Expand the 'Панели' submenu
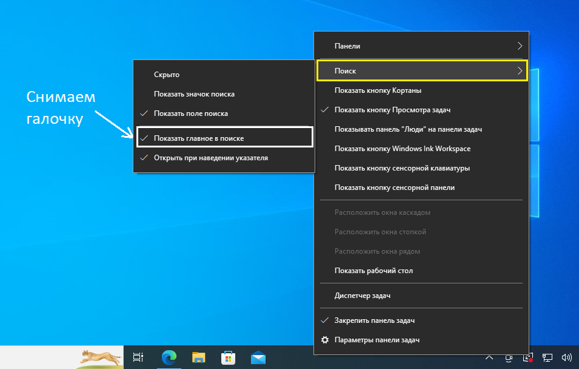Screen dimensions: 579x369 click(x=421, y=46)
